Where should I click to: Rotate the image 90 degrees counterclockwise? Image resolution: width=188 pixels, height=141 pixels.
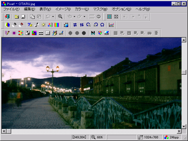click(89, 25)
